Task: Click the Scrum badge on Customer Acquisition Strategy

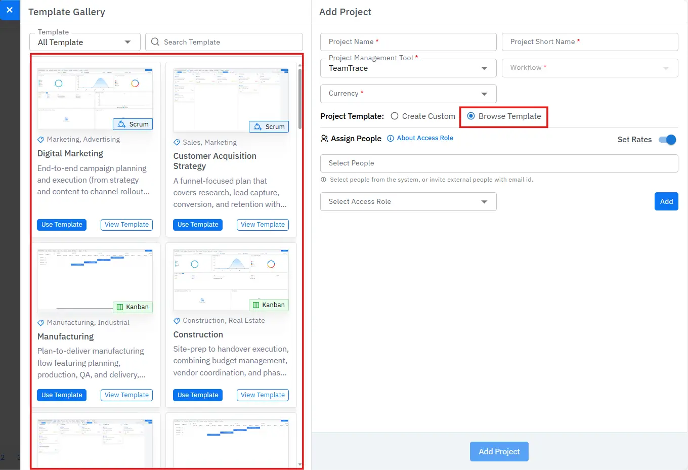Action: point(269,127)
